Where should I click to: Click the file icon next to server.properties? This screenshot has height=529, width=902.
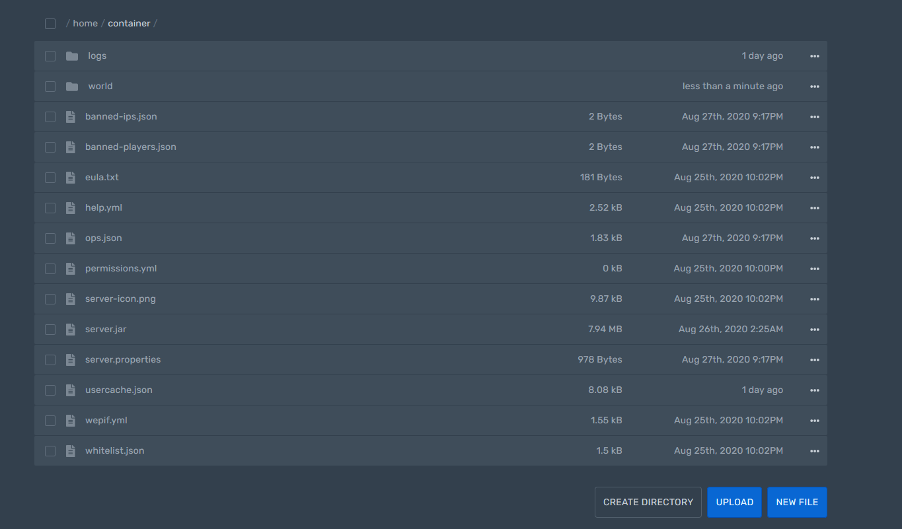70,359
